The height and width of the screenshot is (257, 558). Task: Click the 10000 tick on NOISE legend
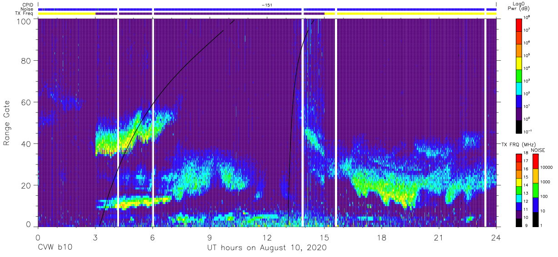tap(546, 168)
